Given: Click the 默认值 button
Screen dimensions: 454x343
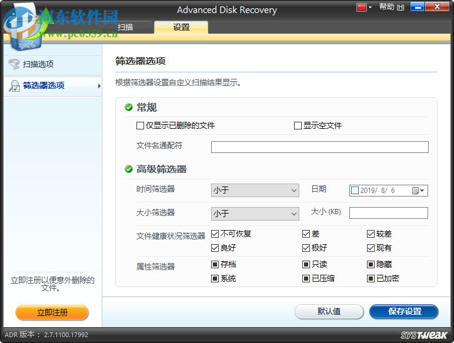Looking at the screenshot, I should tap(329, 312).
